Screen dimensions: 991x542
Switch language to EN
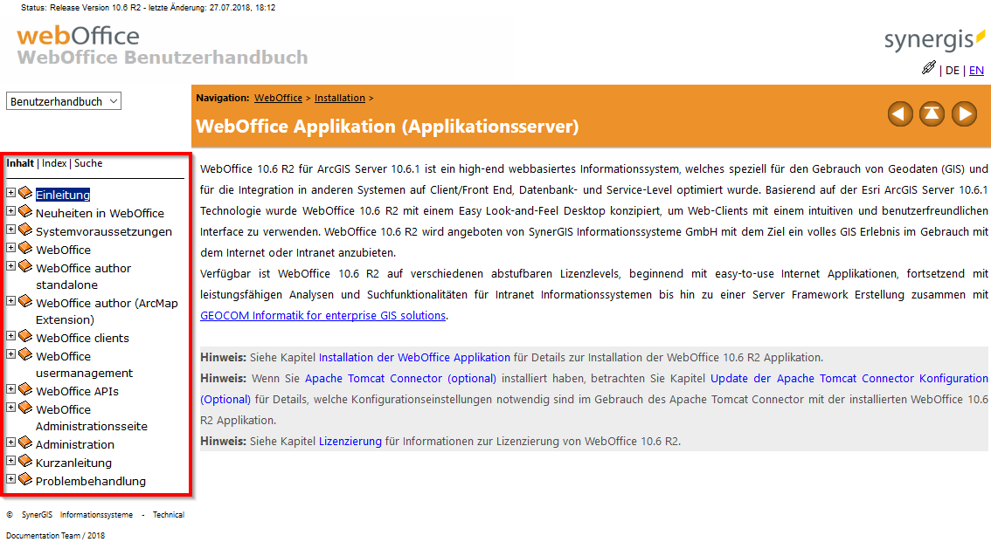976,70
